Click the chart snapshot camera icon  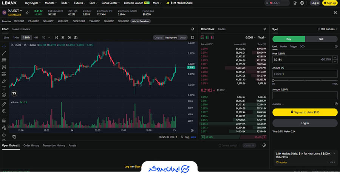(x=76, y=37)
